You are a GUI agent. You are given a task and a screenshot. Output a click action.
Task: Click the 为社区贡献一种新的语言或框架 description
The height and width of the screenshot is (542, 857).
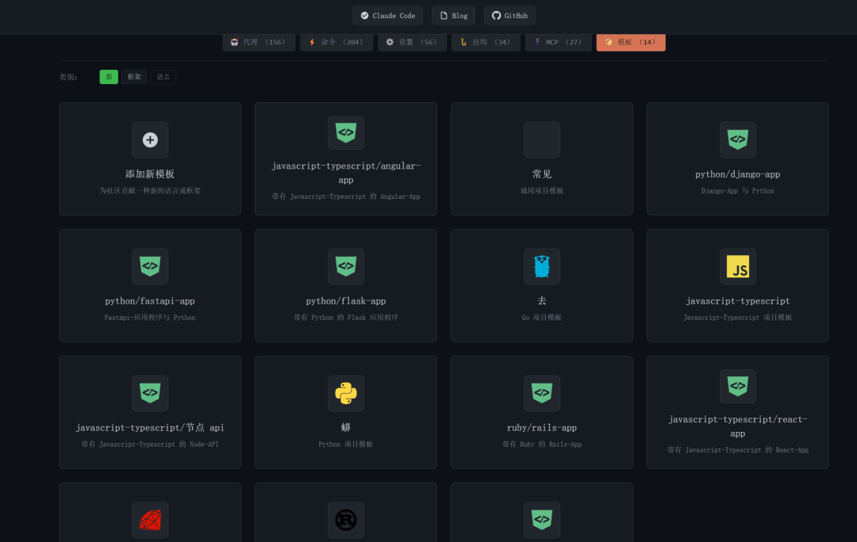coord(150,191)
